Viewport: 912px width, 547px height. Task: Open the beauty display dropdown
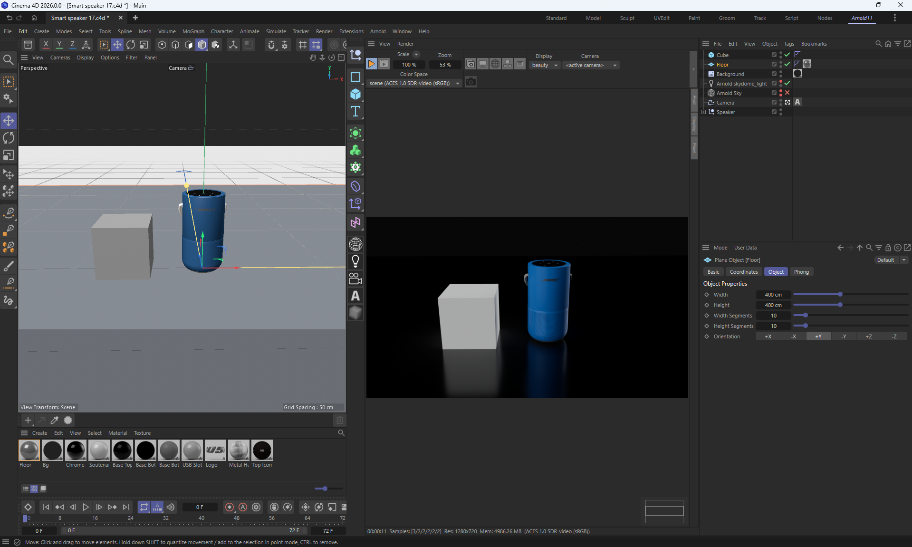[544, 65]
